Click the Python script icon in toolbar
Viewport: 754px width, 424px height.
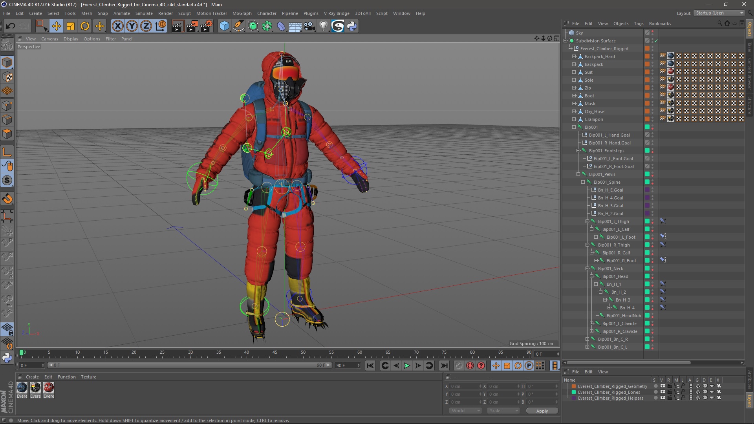(352, 26)
